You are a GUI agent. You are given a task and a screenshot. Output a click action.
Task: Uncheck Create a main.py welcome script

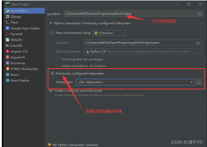51,90
